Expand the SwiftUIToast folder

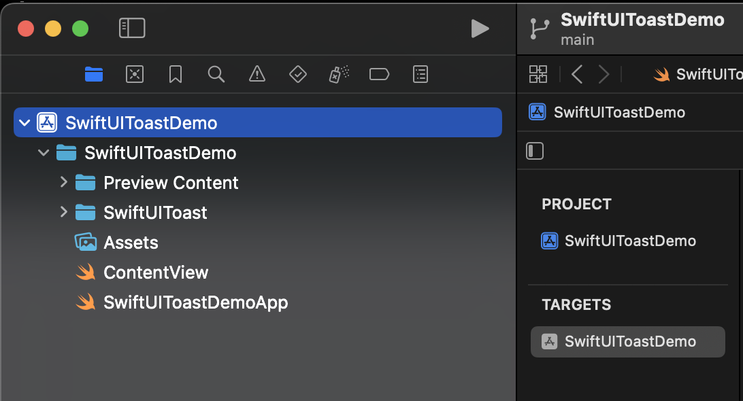point(63,212)
